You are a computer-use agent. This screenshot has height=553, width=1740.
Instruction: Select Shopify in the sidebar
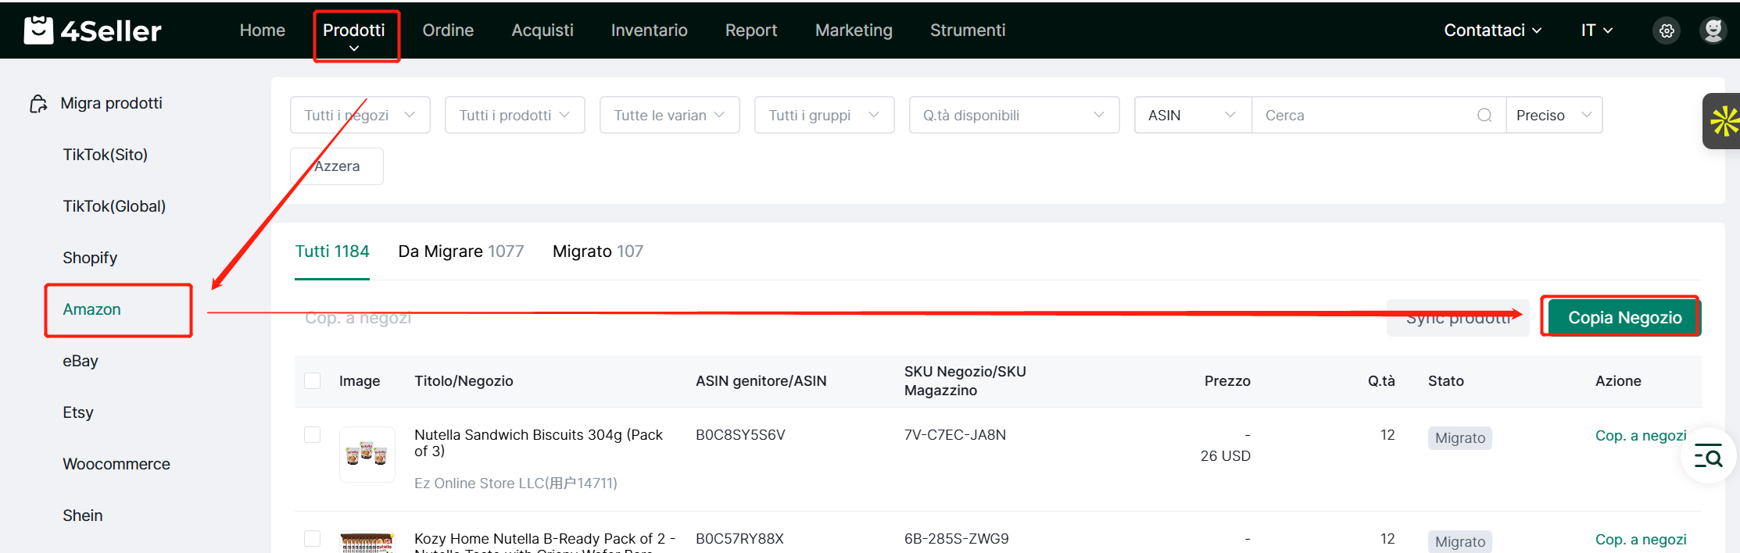pos(90,258)
